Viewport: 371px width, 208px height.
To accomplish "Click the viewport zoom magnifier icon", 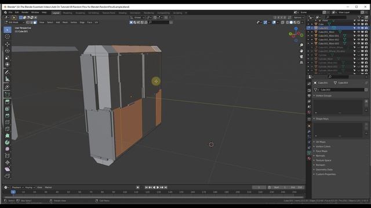I will [301, 45].
